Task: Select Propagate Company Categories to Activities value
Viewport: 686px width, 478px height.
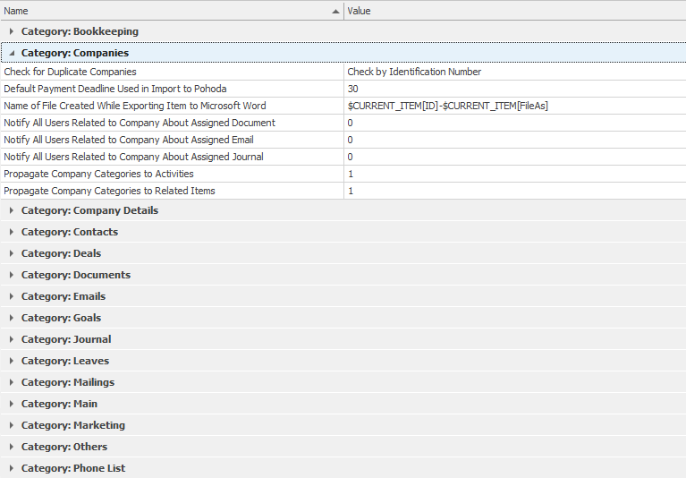Action: click(x=515, y=175)
